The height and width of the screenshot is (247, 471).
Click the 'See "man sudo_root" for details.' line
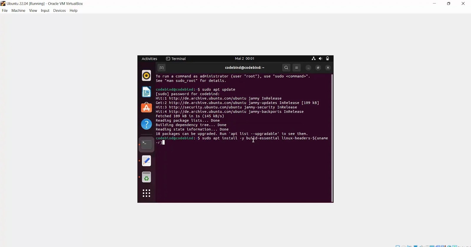coord(191,81)
